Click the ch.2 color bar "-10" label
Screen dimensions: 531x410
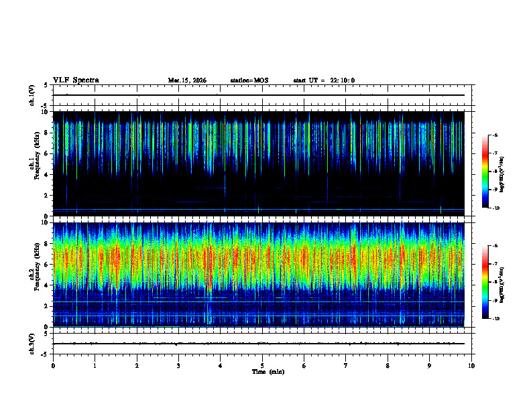[x=496, y=319]
